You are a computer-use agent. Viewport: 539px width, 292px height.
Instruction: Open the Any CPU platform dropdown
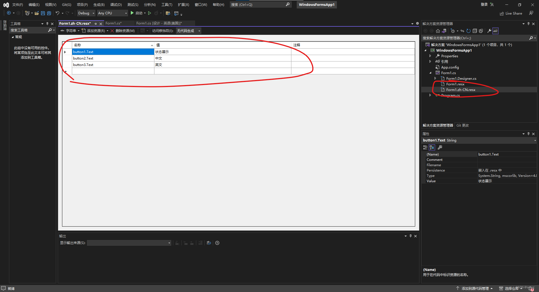point(113,13)
